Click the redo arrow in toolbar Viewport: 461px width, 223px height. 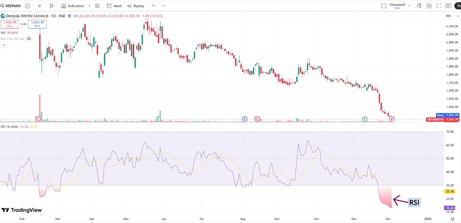coord(163,6)
